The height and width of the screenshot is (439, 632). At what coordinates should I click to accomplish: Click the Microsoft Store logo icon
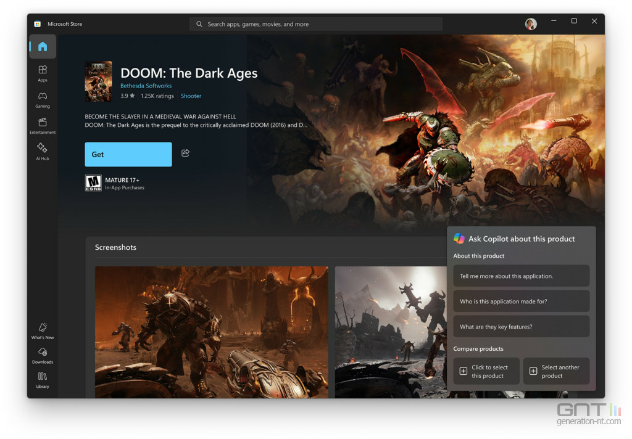(x=37, y=24)
